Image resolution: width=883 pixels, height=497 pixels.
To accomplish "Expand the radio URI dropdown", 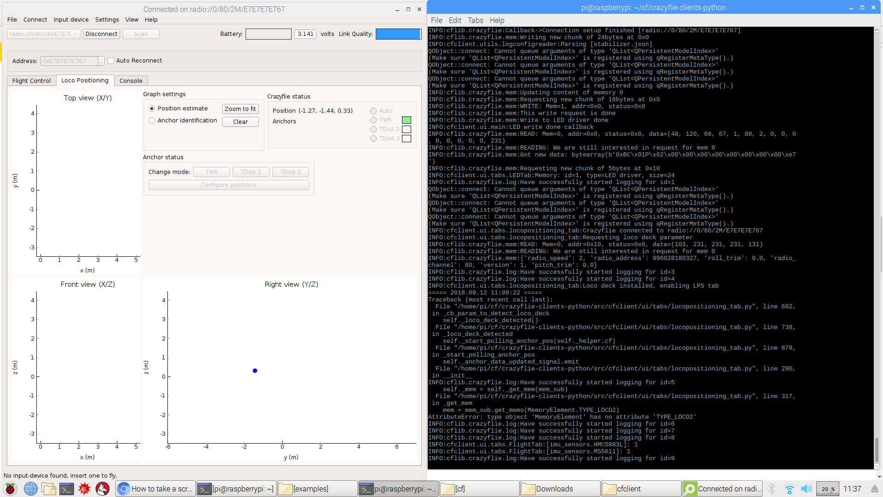I will coord(75,34).
